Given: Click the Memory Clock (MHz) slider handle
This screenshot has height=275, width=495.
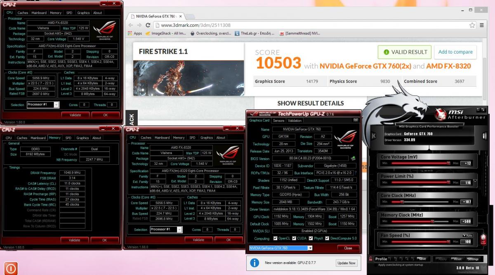Looking at the screenshot, I should [x=432, y=221].
